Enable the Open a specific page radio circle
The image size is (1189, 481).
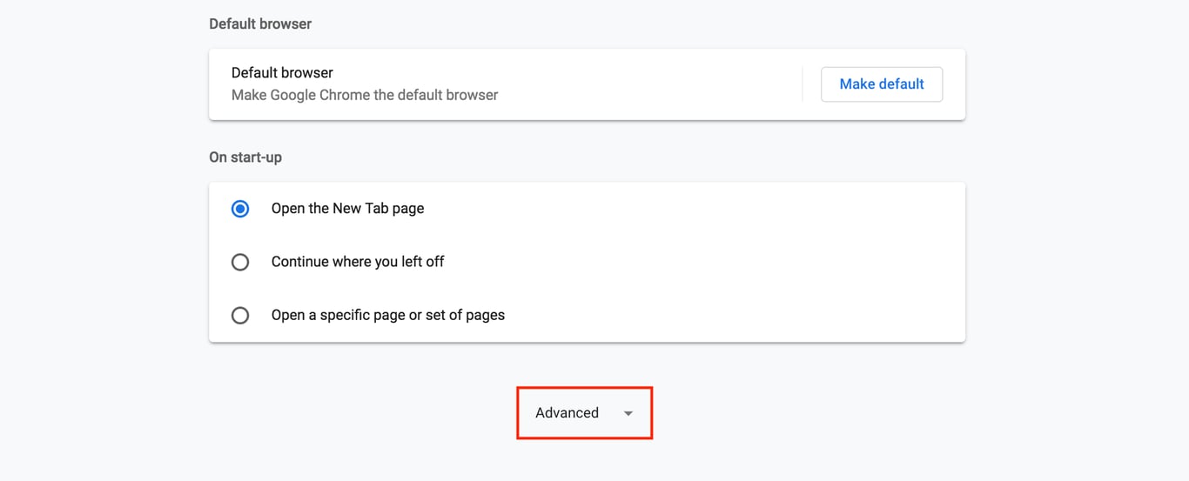click(240, 316)
